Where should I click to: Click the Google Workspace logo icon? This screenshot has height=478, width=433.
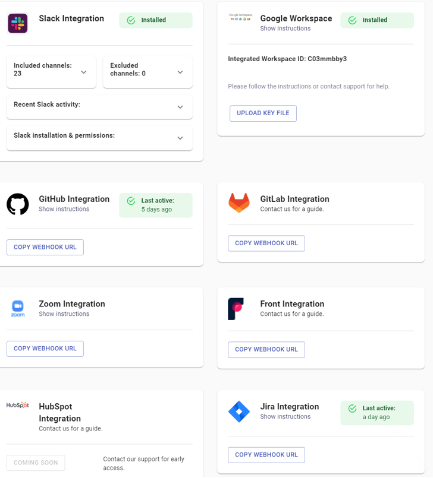[x=240, y=18]
